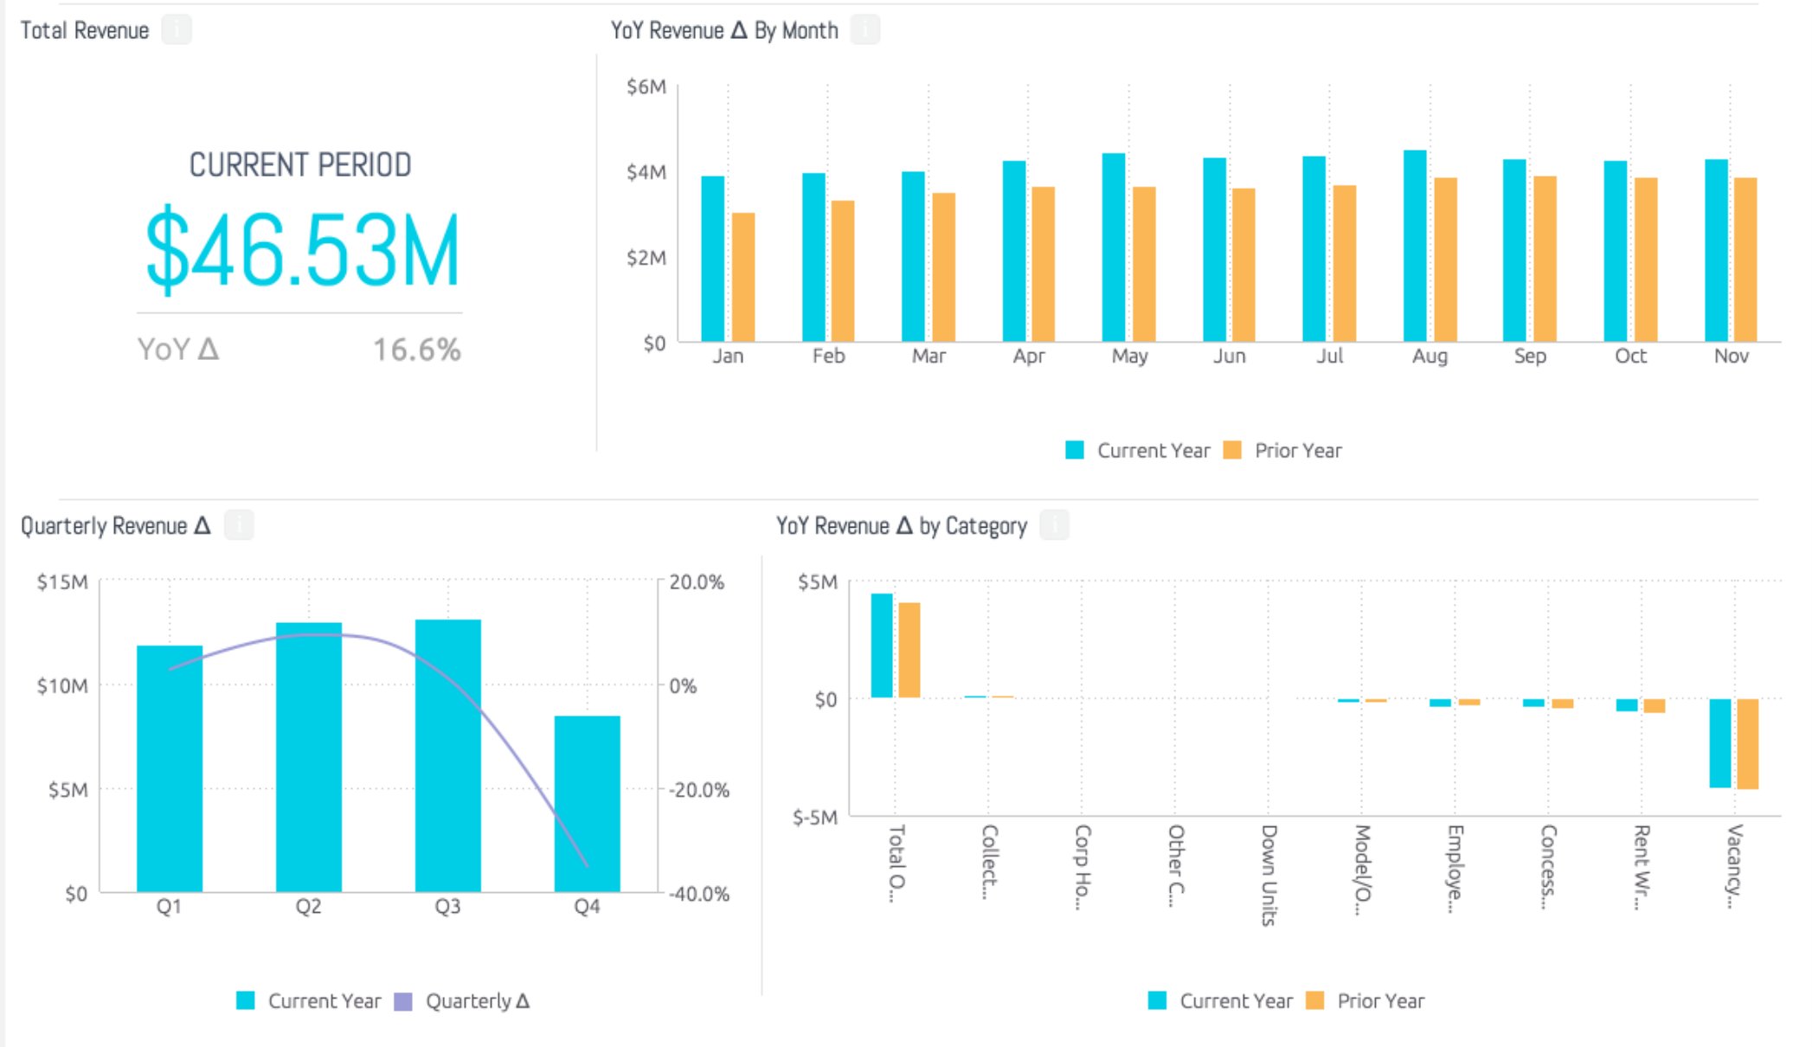The height and width of the screenshot is (1047, 1812).
Task: Click the Down Units category label
Action: (x=1269, y=876)
